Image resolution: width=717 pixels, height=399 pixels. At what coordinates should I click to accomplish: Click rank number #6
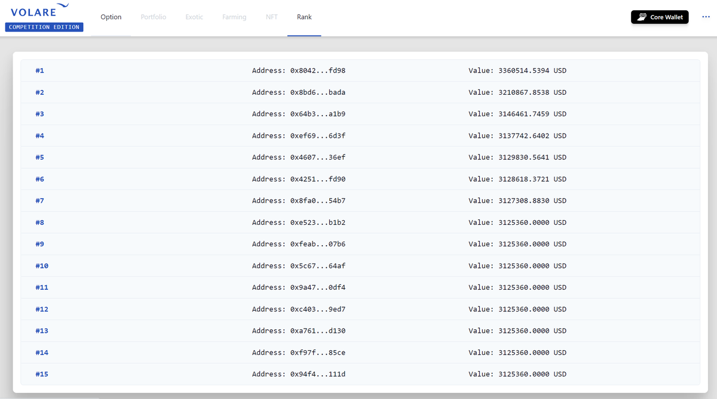point(40,179)
